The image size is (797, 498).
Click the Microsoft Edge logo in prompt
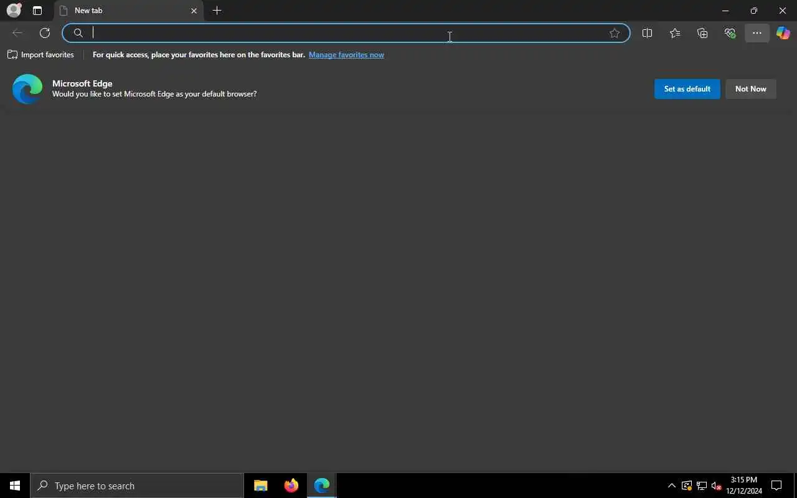pos(27,89)
